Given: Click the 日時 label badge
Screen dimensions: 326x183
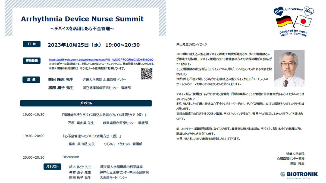Looking at the screenshot, I should tap(32, 44).
